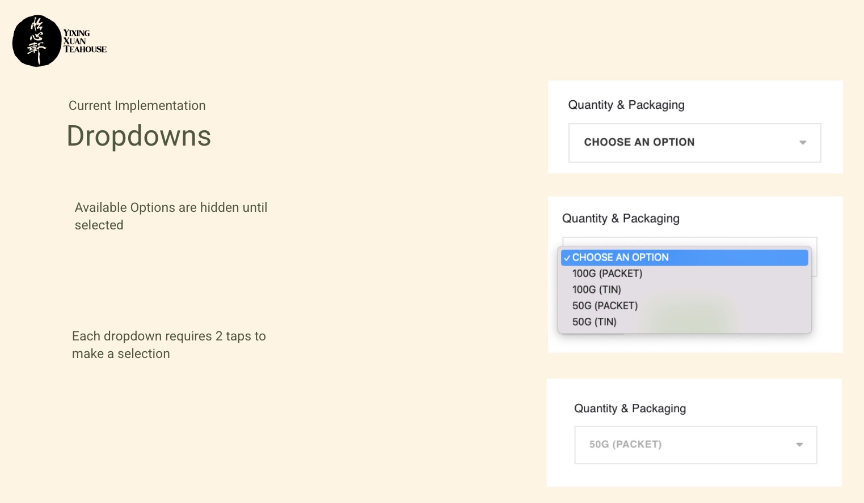The image size is (864, 503).
Task: Choose '100G (TIN)' from the list
Action: tap(685, 289)
